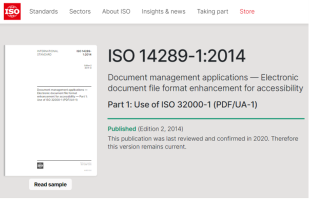Click 'This publication was last reviewed' sentence
309x199 pixels.
click(x=203, y=143)
